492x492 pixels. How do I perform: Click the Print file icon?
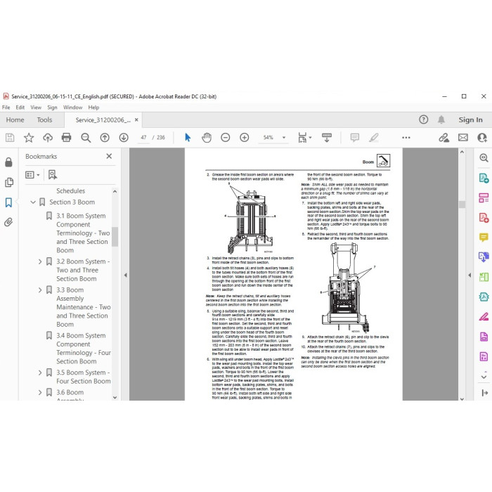point(66,138)
